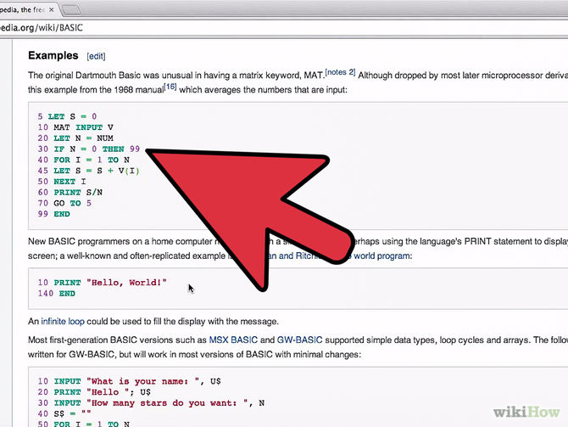Close the Wikipedia browser tab
This screenshot has height=427, width=568.
point(50,10)
